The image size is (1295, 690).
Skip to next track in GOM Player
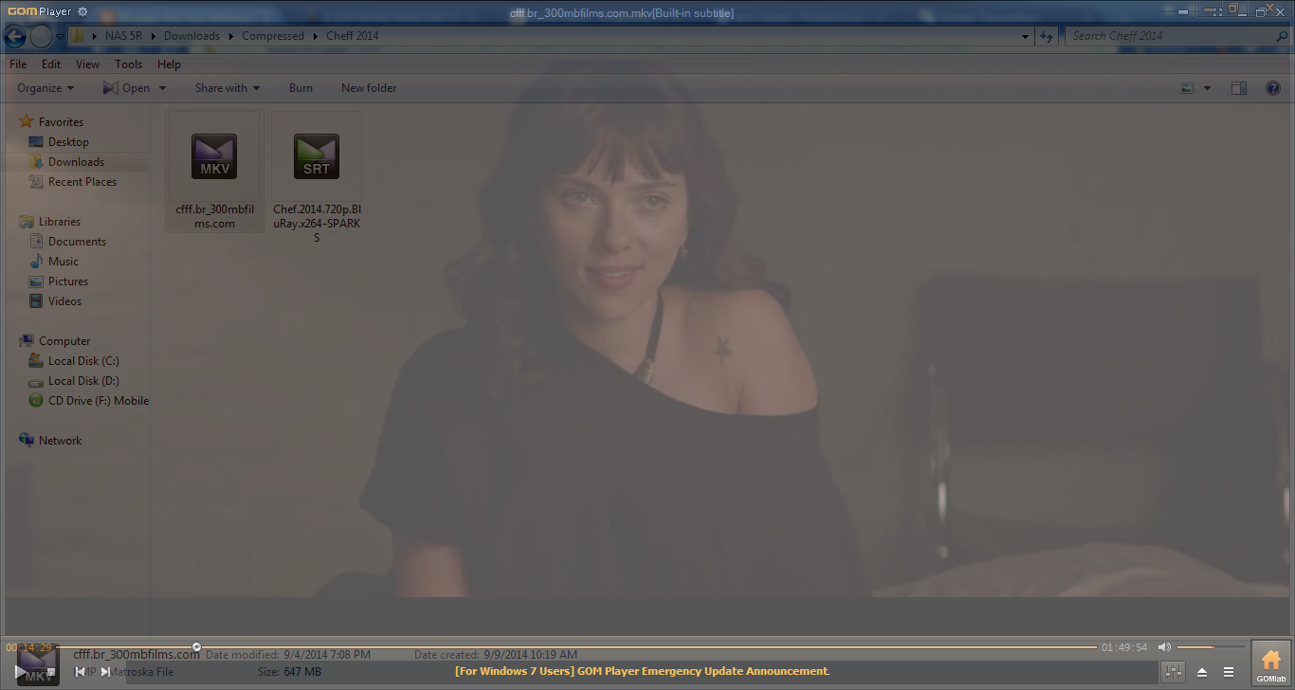[x=105, y=672]
